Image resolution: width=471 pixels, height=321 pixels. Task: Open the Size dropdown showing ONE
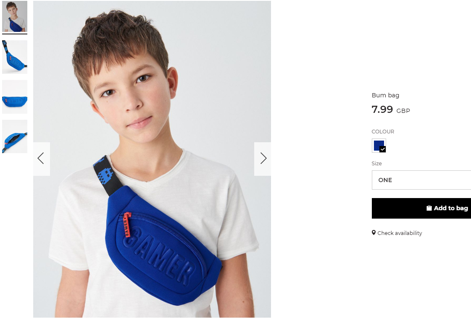pos(421,180)
